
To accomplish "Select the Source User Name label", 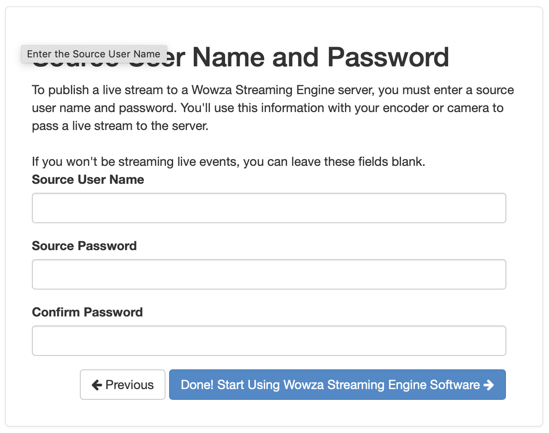I will pos(88,180).
